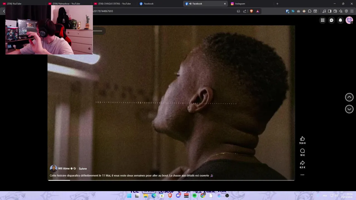The width and height of the screenshot is (356, 200).
Task: Switch to the first YouTube tab
Action: tap(23, 4)
